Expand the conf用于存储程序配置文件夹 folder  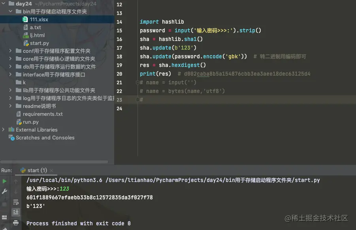(x=10, y=51)
